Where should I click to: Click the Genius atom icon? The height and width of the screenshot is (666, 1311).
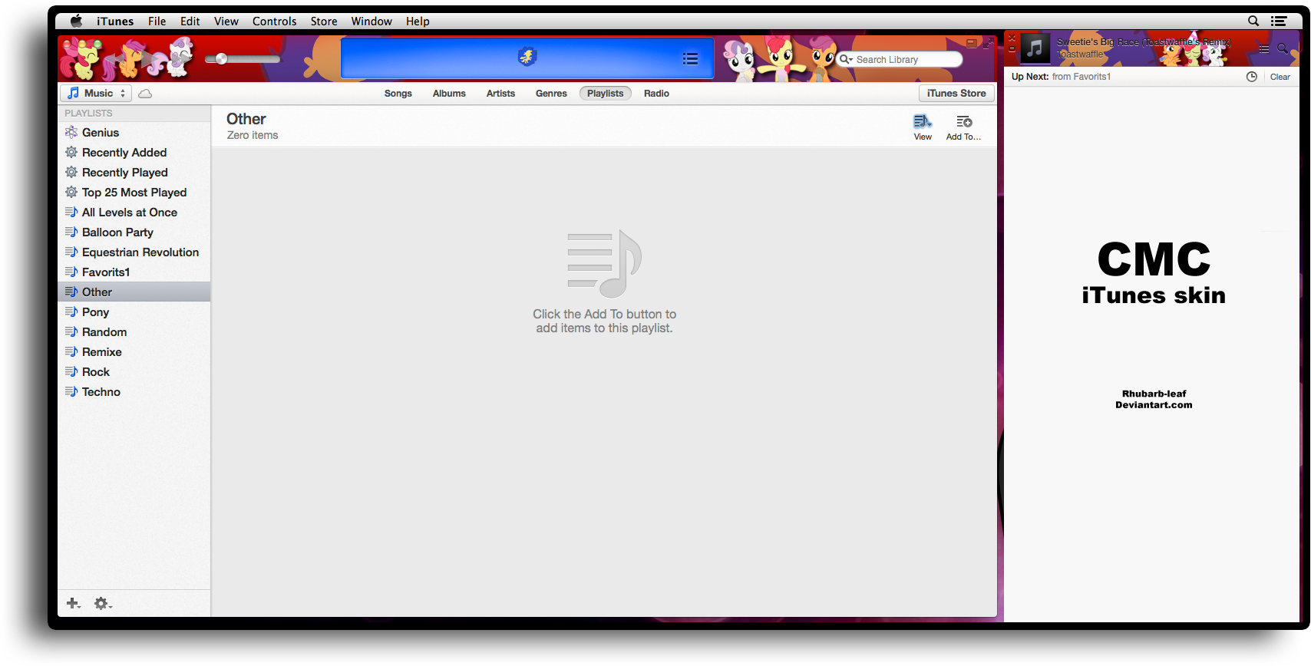(x=71, y=132)
